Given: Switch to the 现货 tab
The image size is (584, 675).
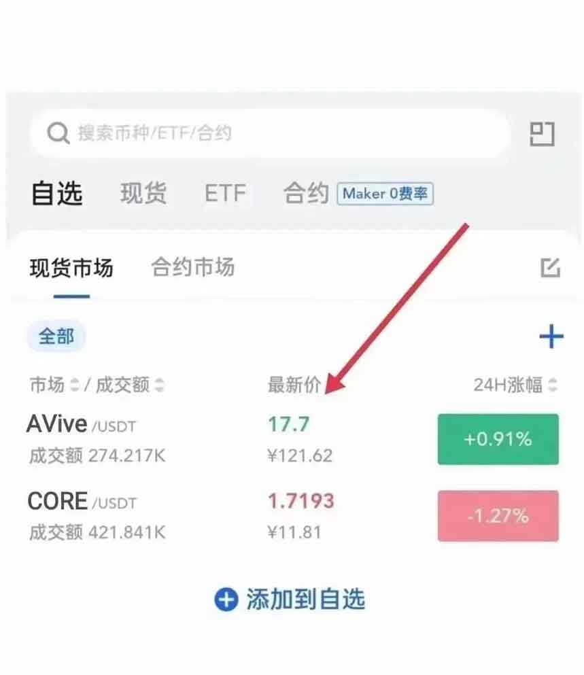Looking at the screenshot, I should [143, 193].
